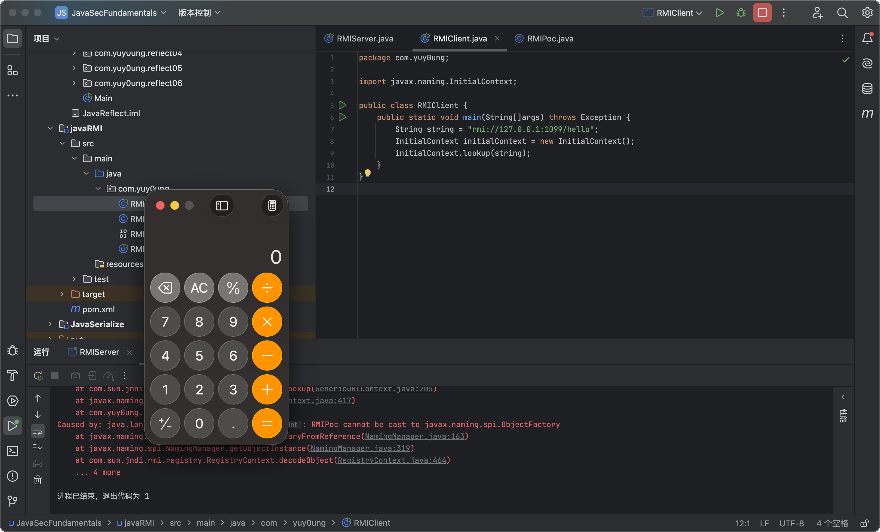
Task: Open the NamingManager.java:319 stack trace link
Action: point(360,448)
